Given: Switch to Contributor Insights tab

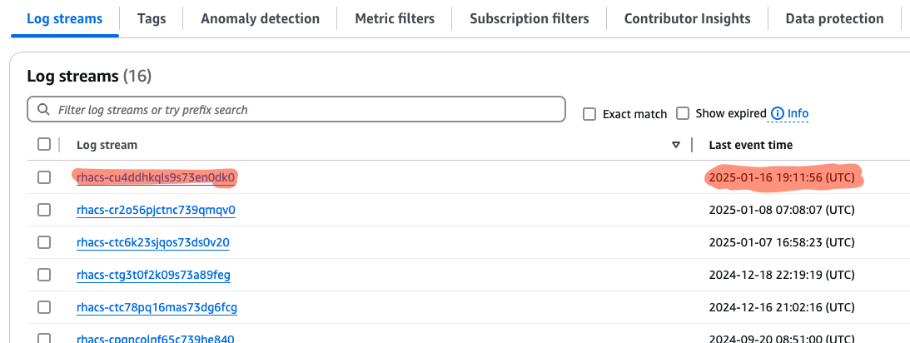Looking at the screenshot, I should pos(687,18).
